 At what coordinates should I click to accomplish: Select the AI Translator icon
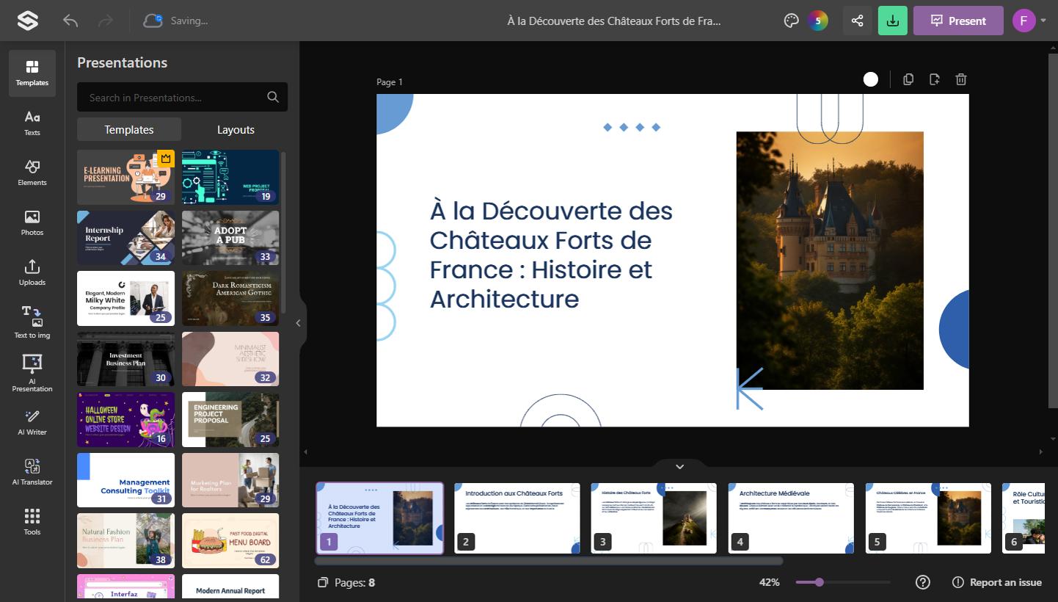32,471
